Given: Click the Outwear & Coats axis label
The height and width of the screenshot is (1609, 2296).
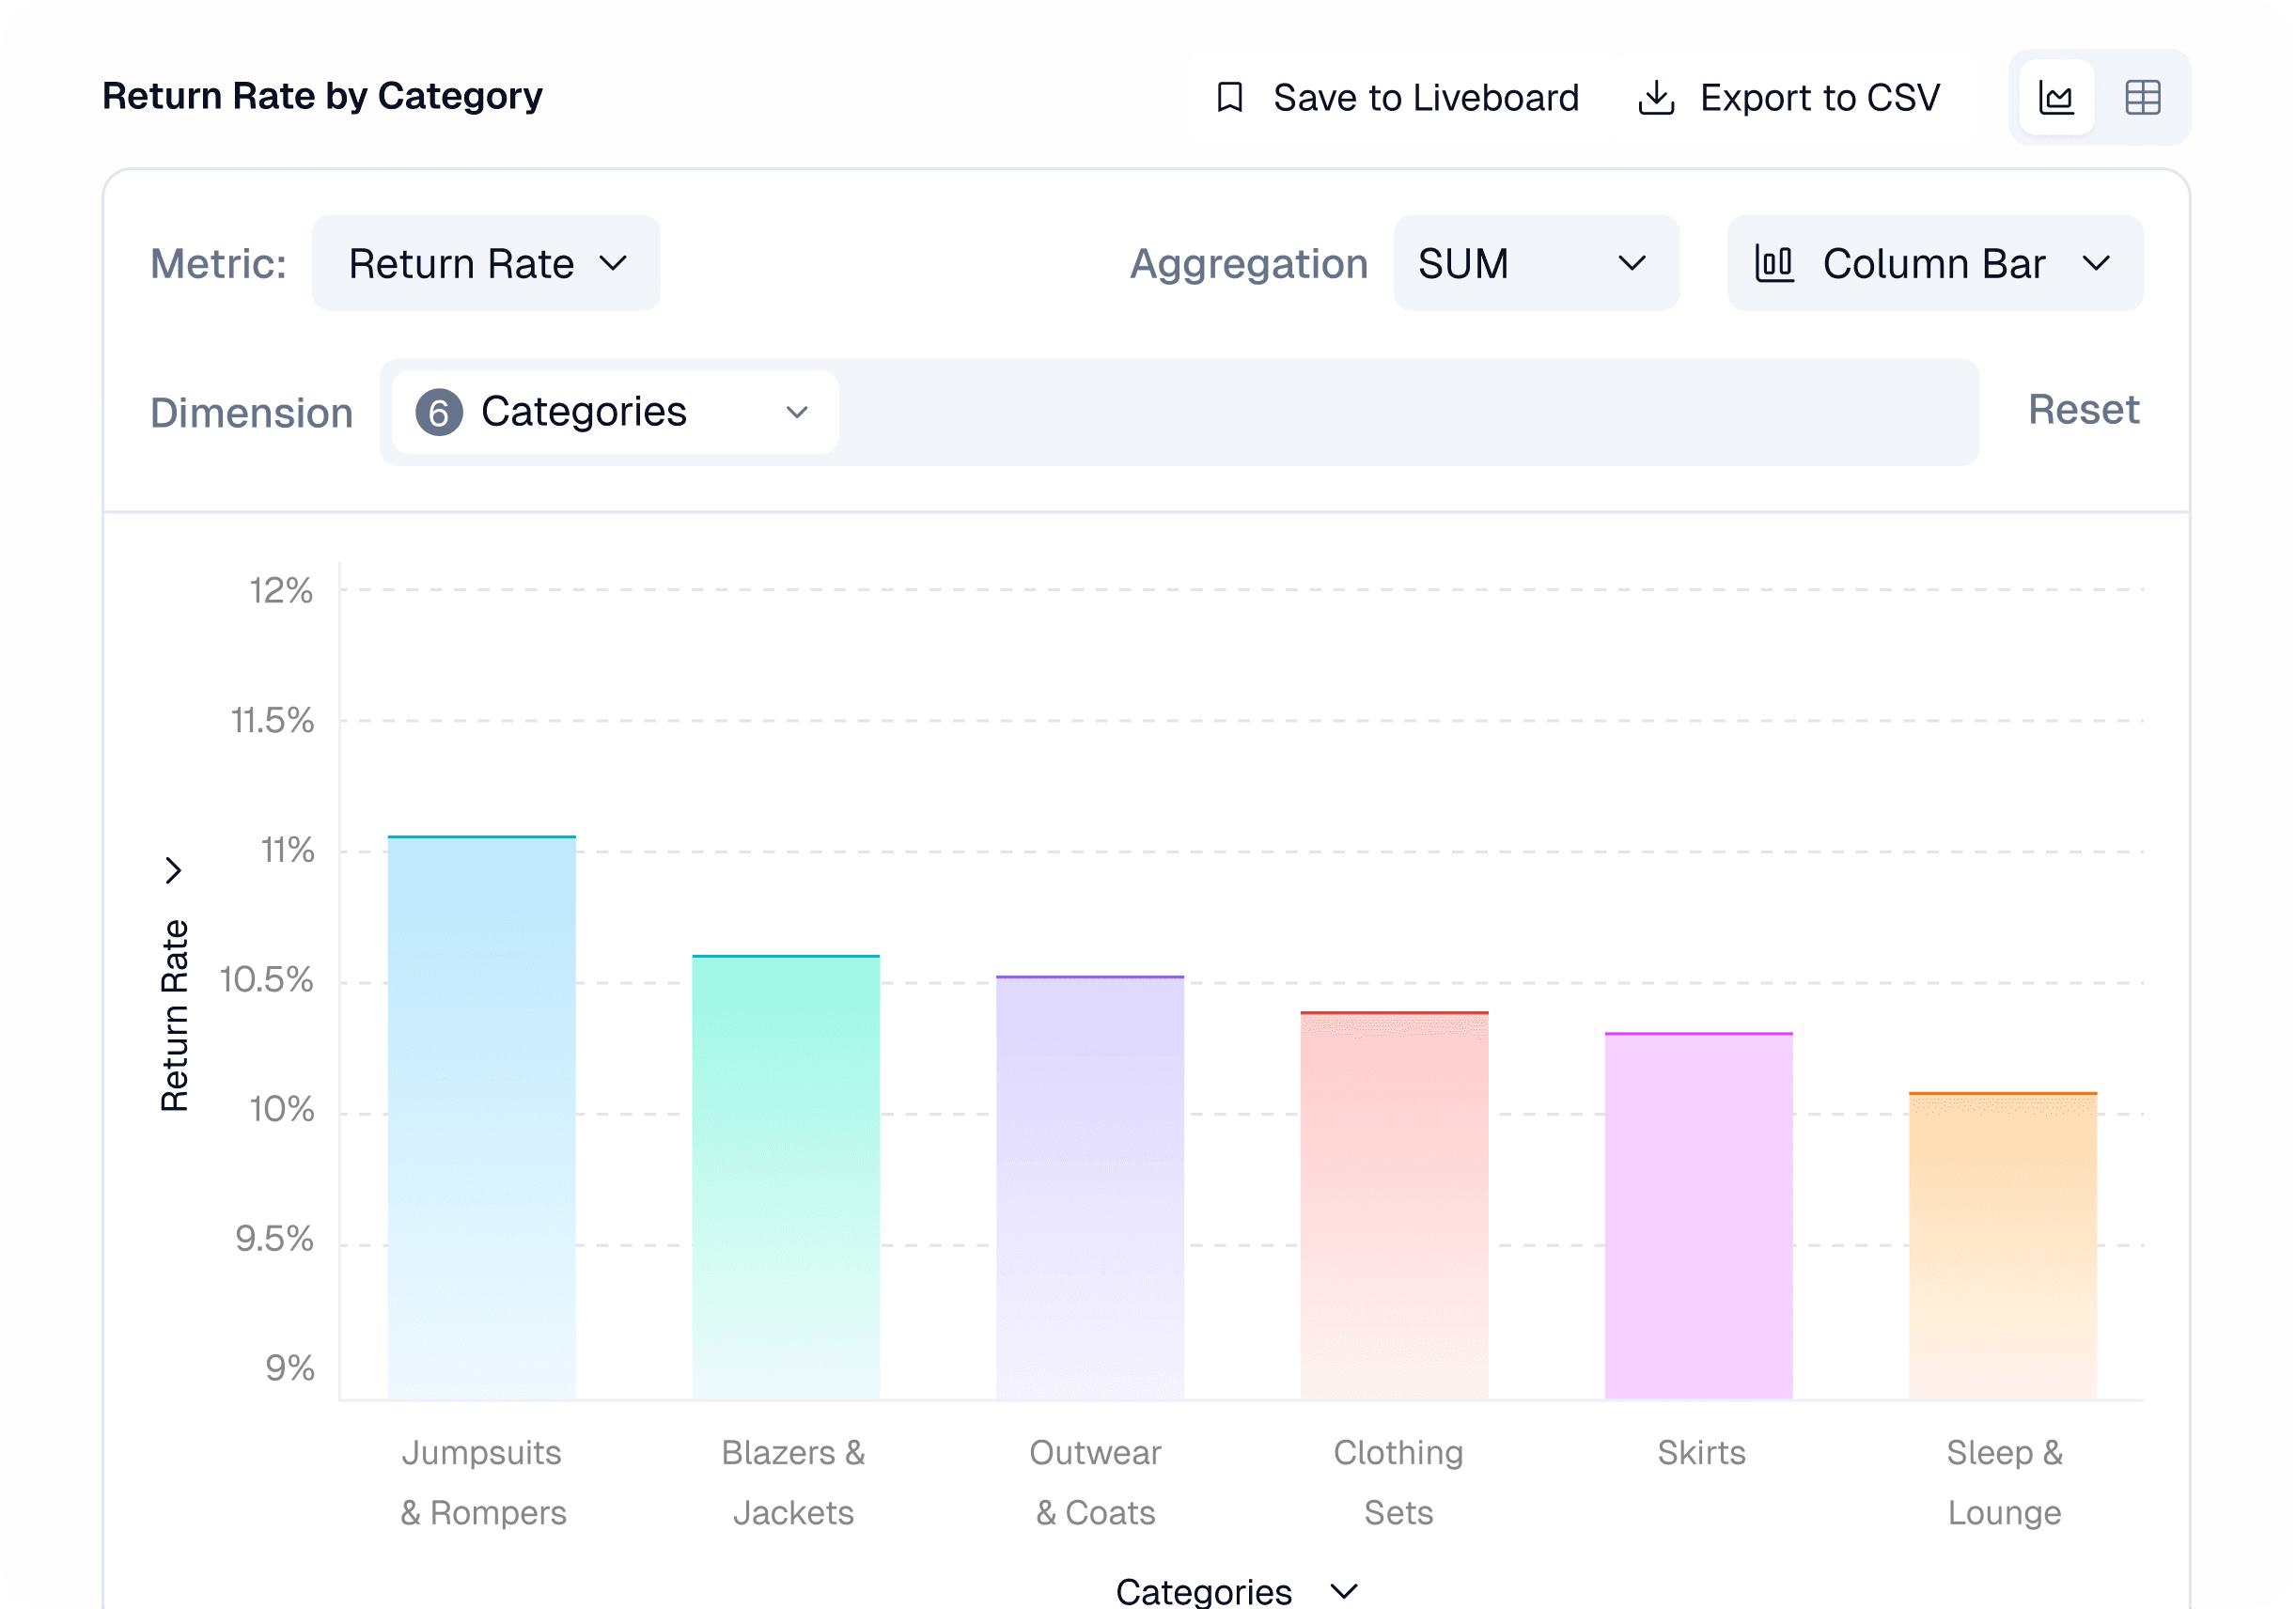Looking at the screenshot, I should point(1095,1482).
